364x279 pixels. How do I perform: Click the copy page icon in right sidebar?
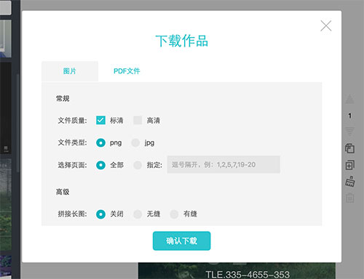[349, 148]
